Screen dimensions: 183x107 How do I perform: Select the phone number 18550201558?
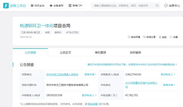(54, 95)
